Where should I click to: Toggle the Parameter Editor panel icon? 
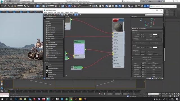[78, 15]
